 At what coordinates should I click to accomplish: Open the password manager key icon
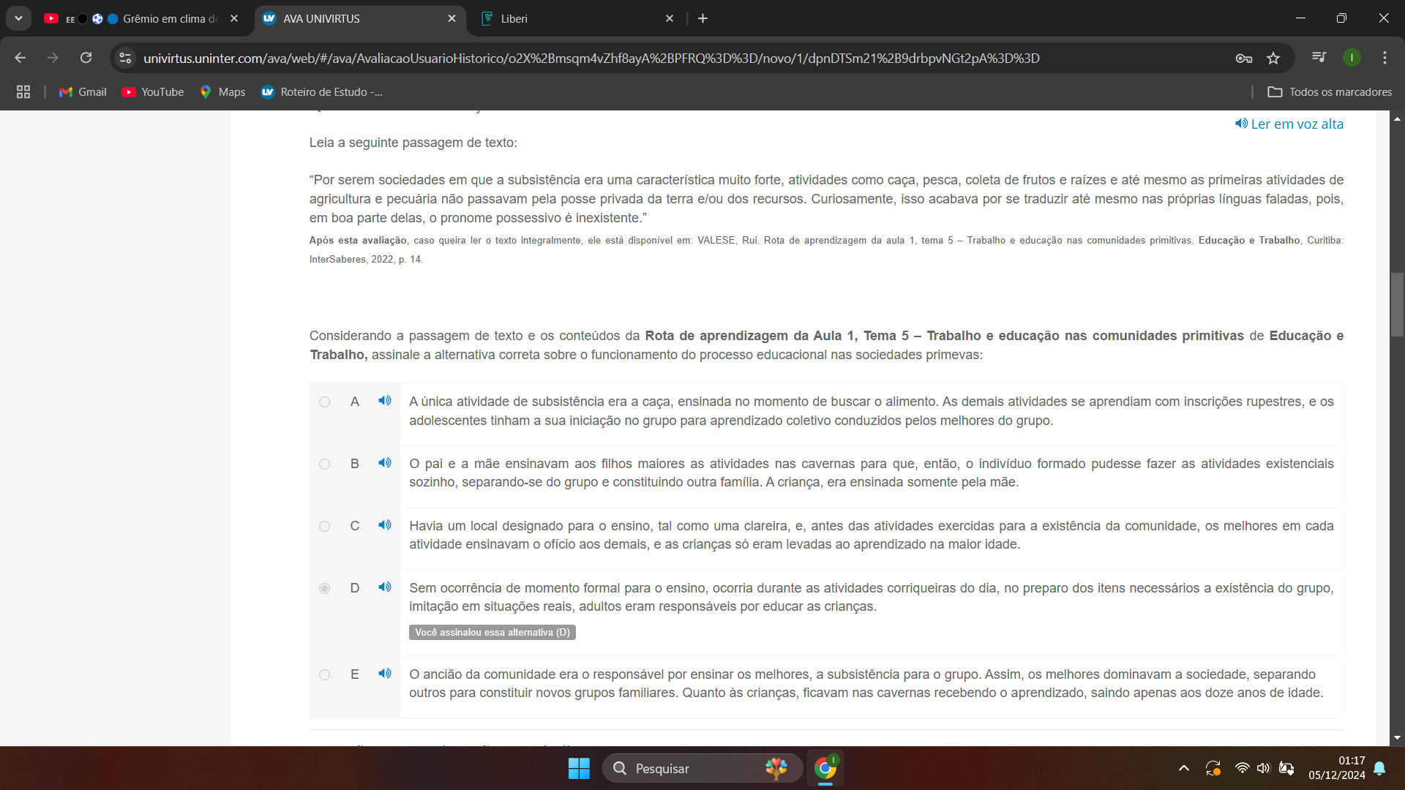pos(1244,59)
